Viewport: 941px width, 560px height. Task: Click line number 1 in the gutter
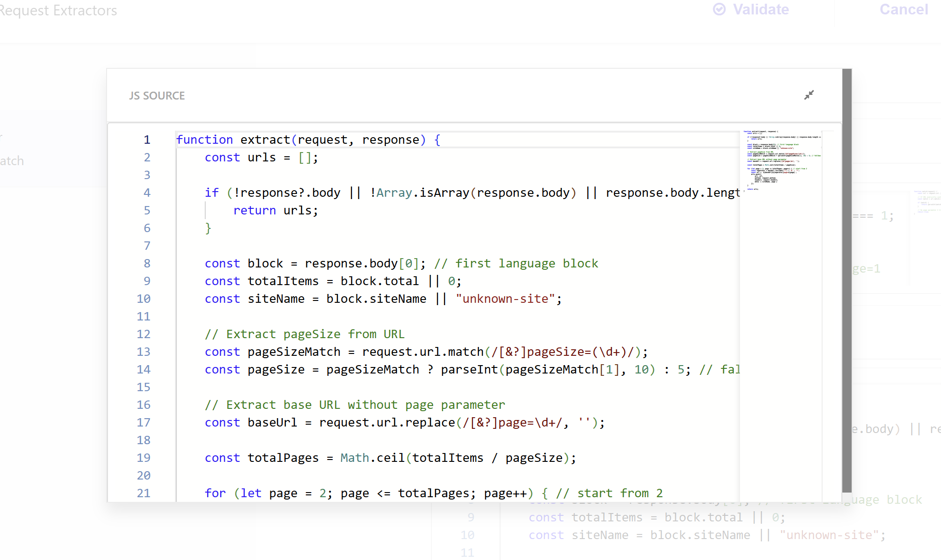tap(147, 140)
